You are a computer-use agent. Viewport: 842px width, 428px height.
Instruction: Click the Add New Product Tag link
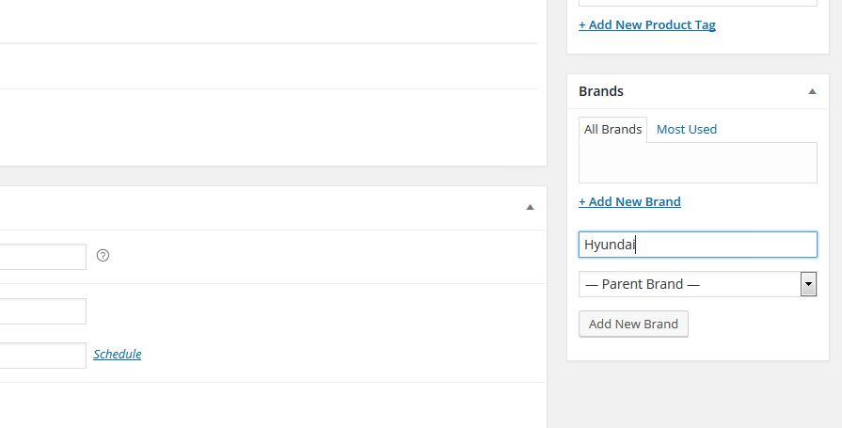[x=647, y=24]
